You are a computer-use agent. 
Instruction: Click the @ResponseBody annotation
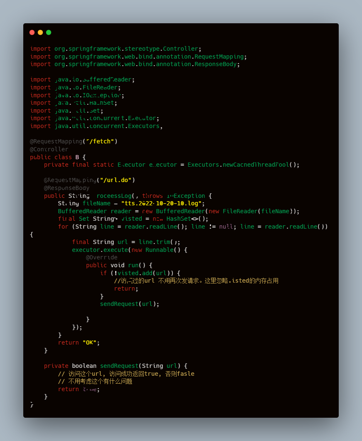66,188
